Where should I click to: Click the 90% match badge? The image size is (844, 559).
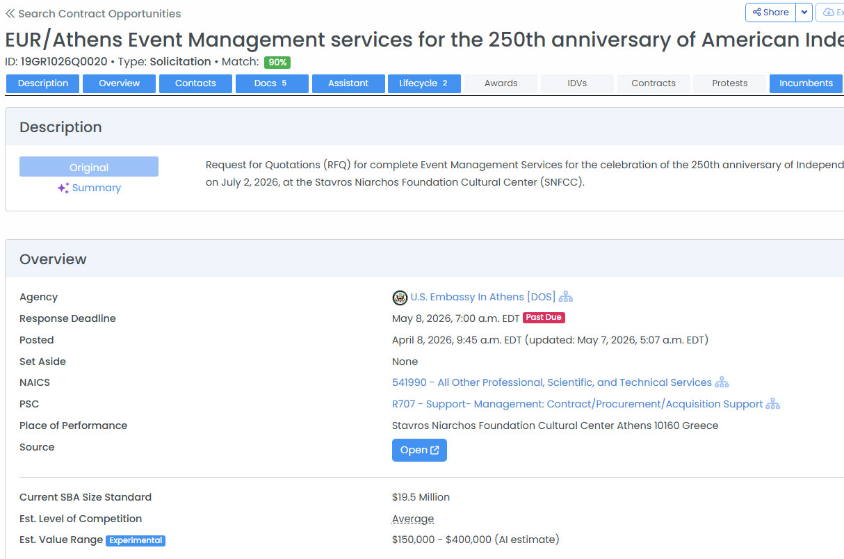277,62
